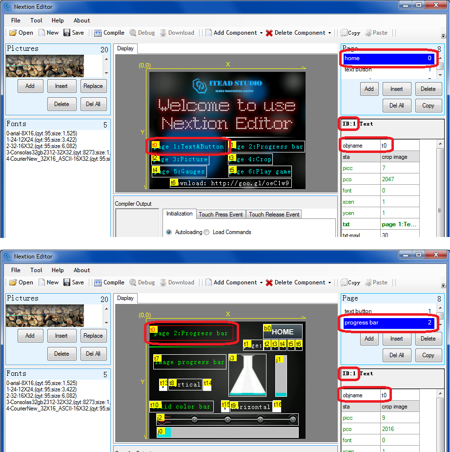Viewport: 450px width, 452px height.
Task: Click Page Delete button in bottom window
Action: [x=428, y=339]
